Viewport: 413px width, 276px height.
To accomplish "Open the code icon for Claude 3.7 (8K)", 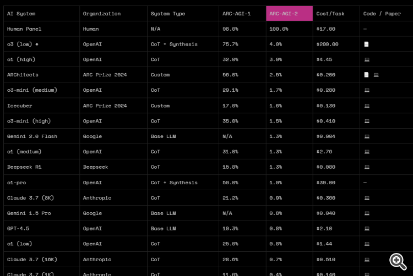I will (367, 198).
